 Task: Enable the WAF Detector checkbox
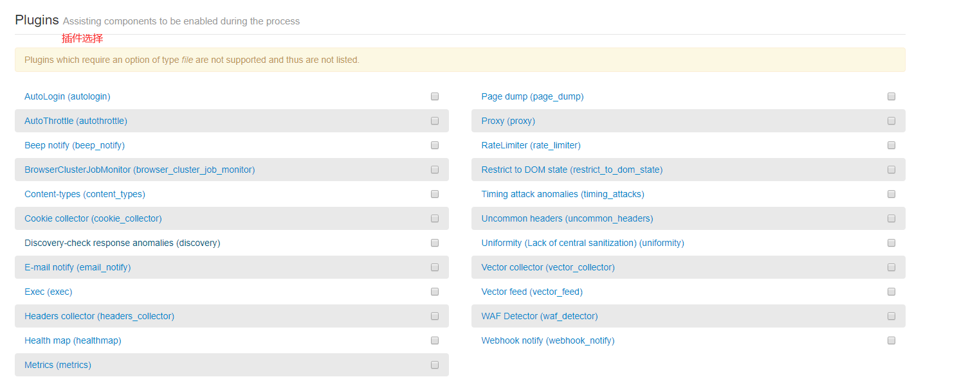891,316
